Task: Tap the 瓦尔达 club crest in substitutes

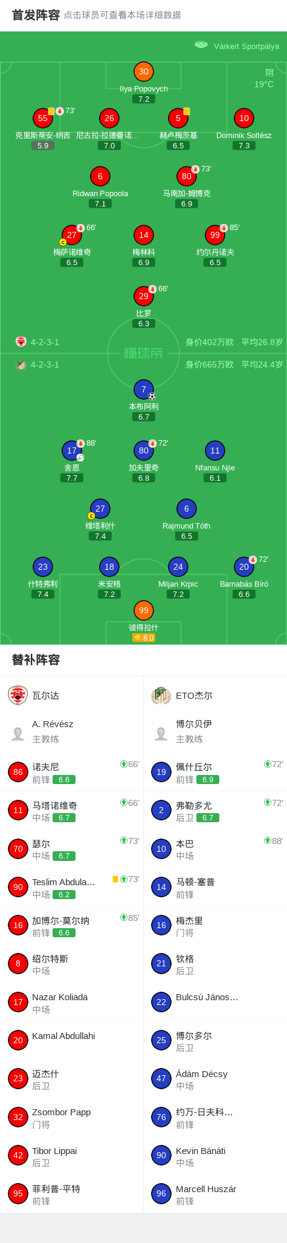Action: point(18,695)
